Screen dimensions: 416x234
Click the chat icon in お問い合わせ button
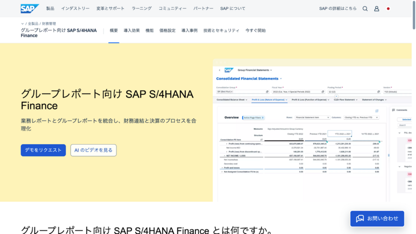click(360, 218)
